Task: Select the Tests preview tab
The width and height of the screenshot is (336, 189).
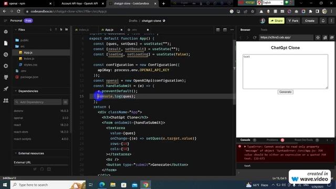Action: click(264, 30)
